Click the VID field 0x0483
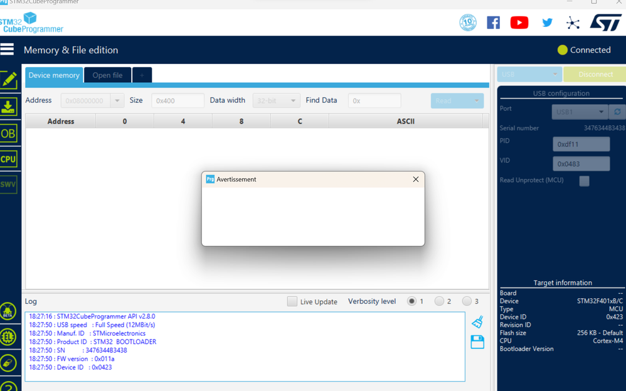This screenshot has width=626, height=391. [x=581, y=164]
